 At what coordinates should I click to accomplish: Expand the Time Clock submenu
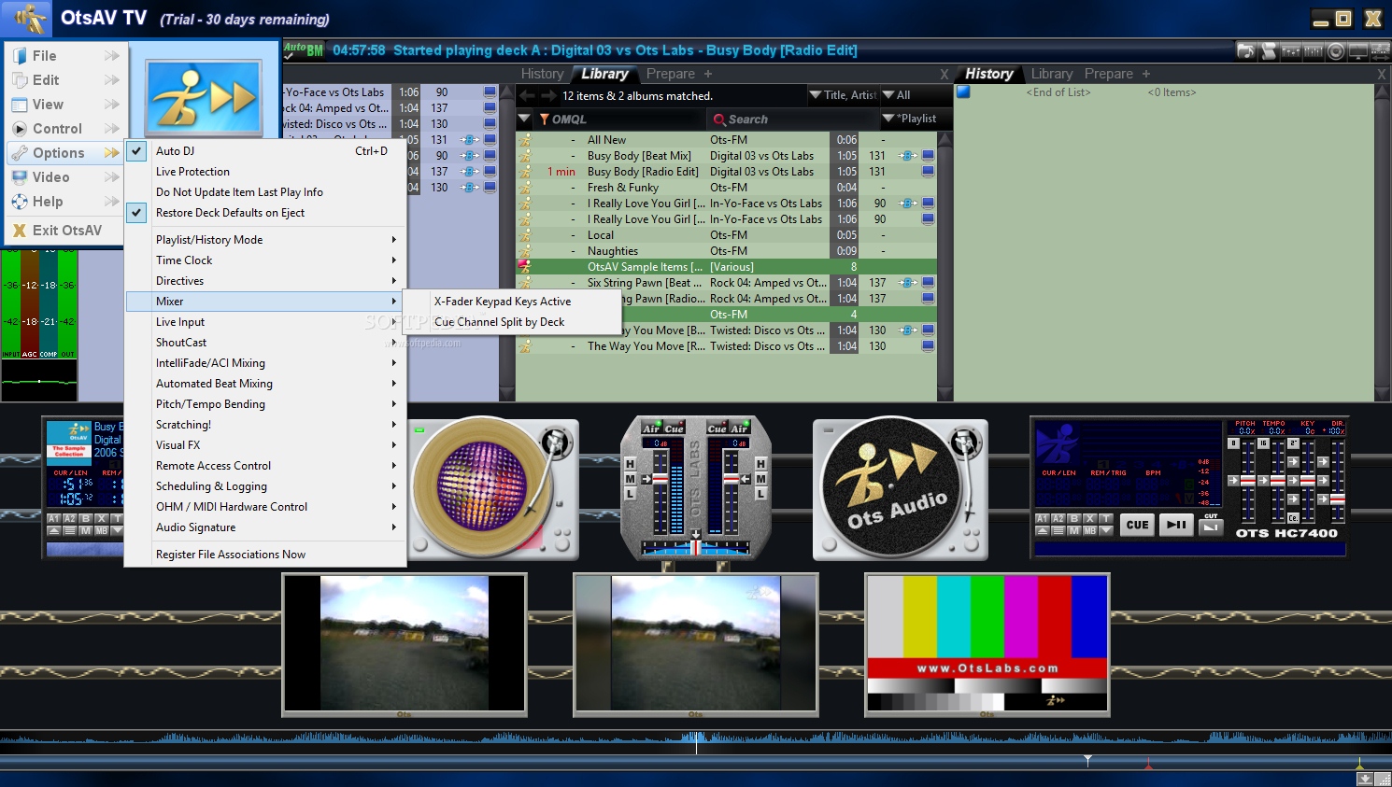pos(265,260)
